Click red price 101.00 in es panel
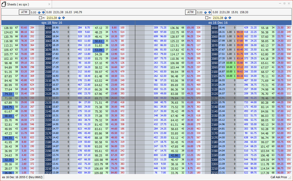Viewport: 293px width, 181px height. tap(190, 28)
